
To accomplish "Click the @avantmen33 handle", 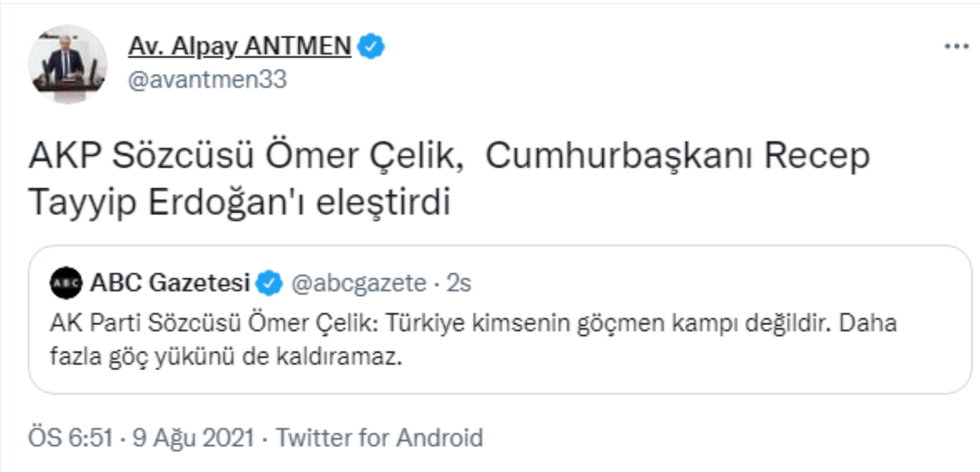I will [x=207, y=80].
